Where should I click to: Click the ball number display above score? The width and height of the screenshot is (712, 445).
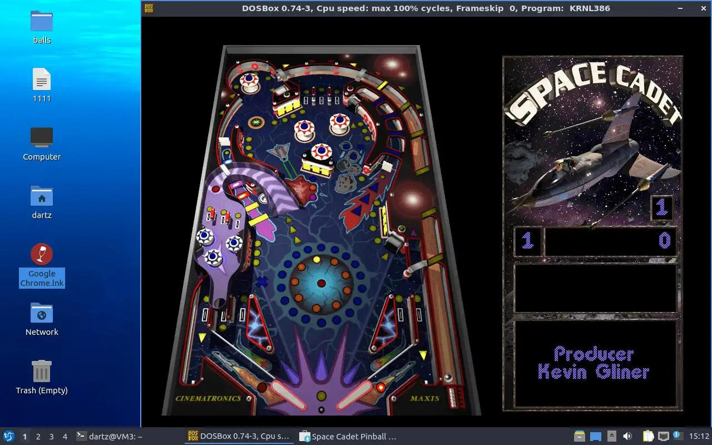point(661,207)
